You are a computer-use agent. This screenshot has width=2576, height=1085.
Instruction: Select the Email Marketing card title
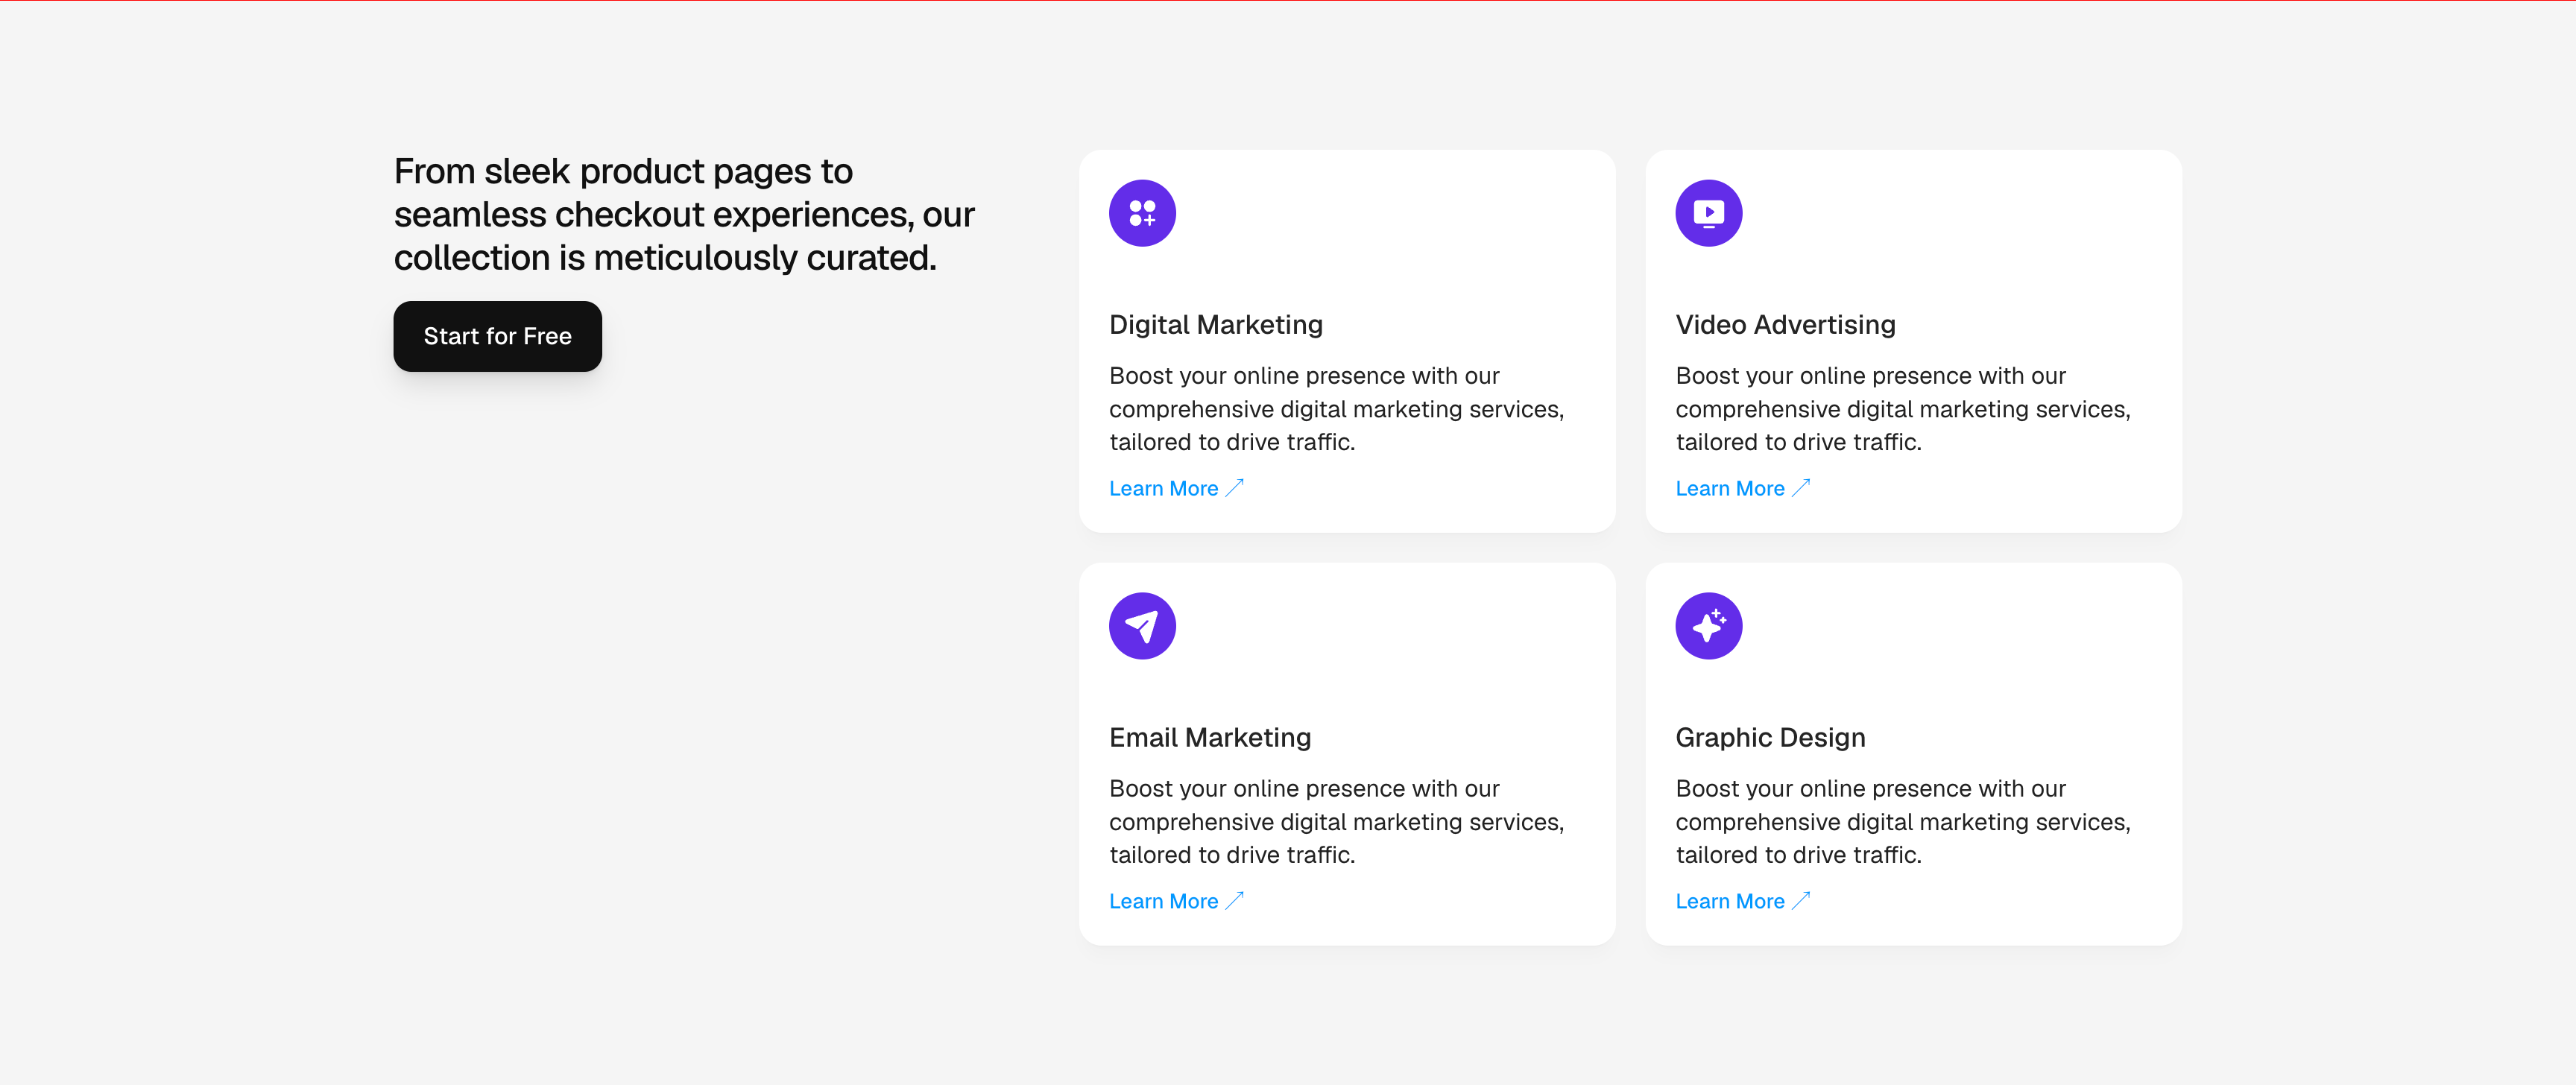click(1209, 738)
